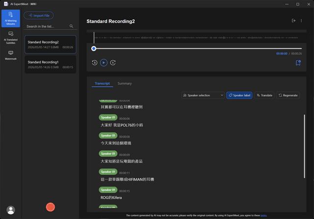Click the export icon beside the title
This screenshot has width=314, height=219.
[x=293, y=21]
